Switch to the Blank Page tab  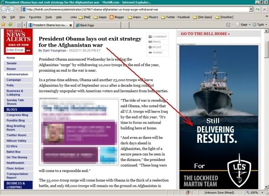98,25
